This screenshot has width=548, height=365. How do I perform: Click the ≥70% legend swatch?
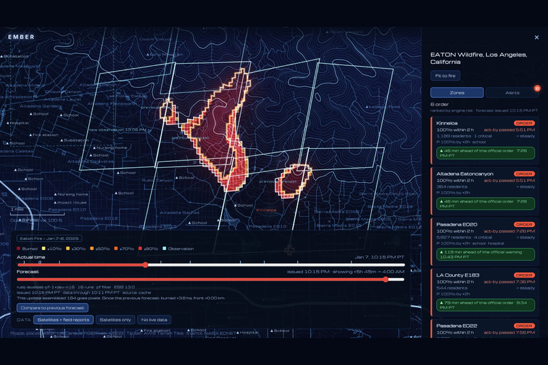[x=116, y=249]
